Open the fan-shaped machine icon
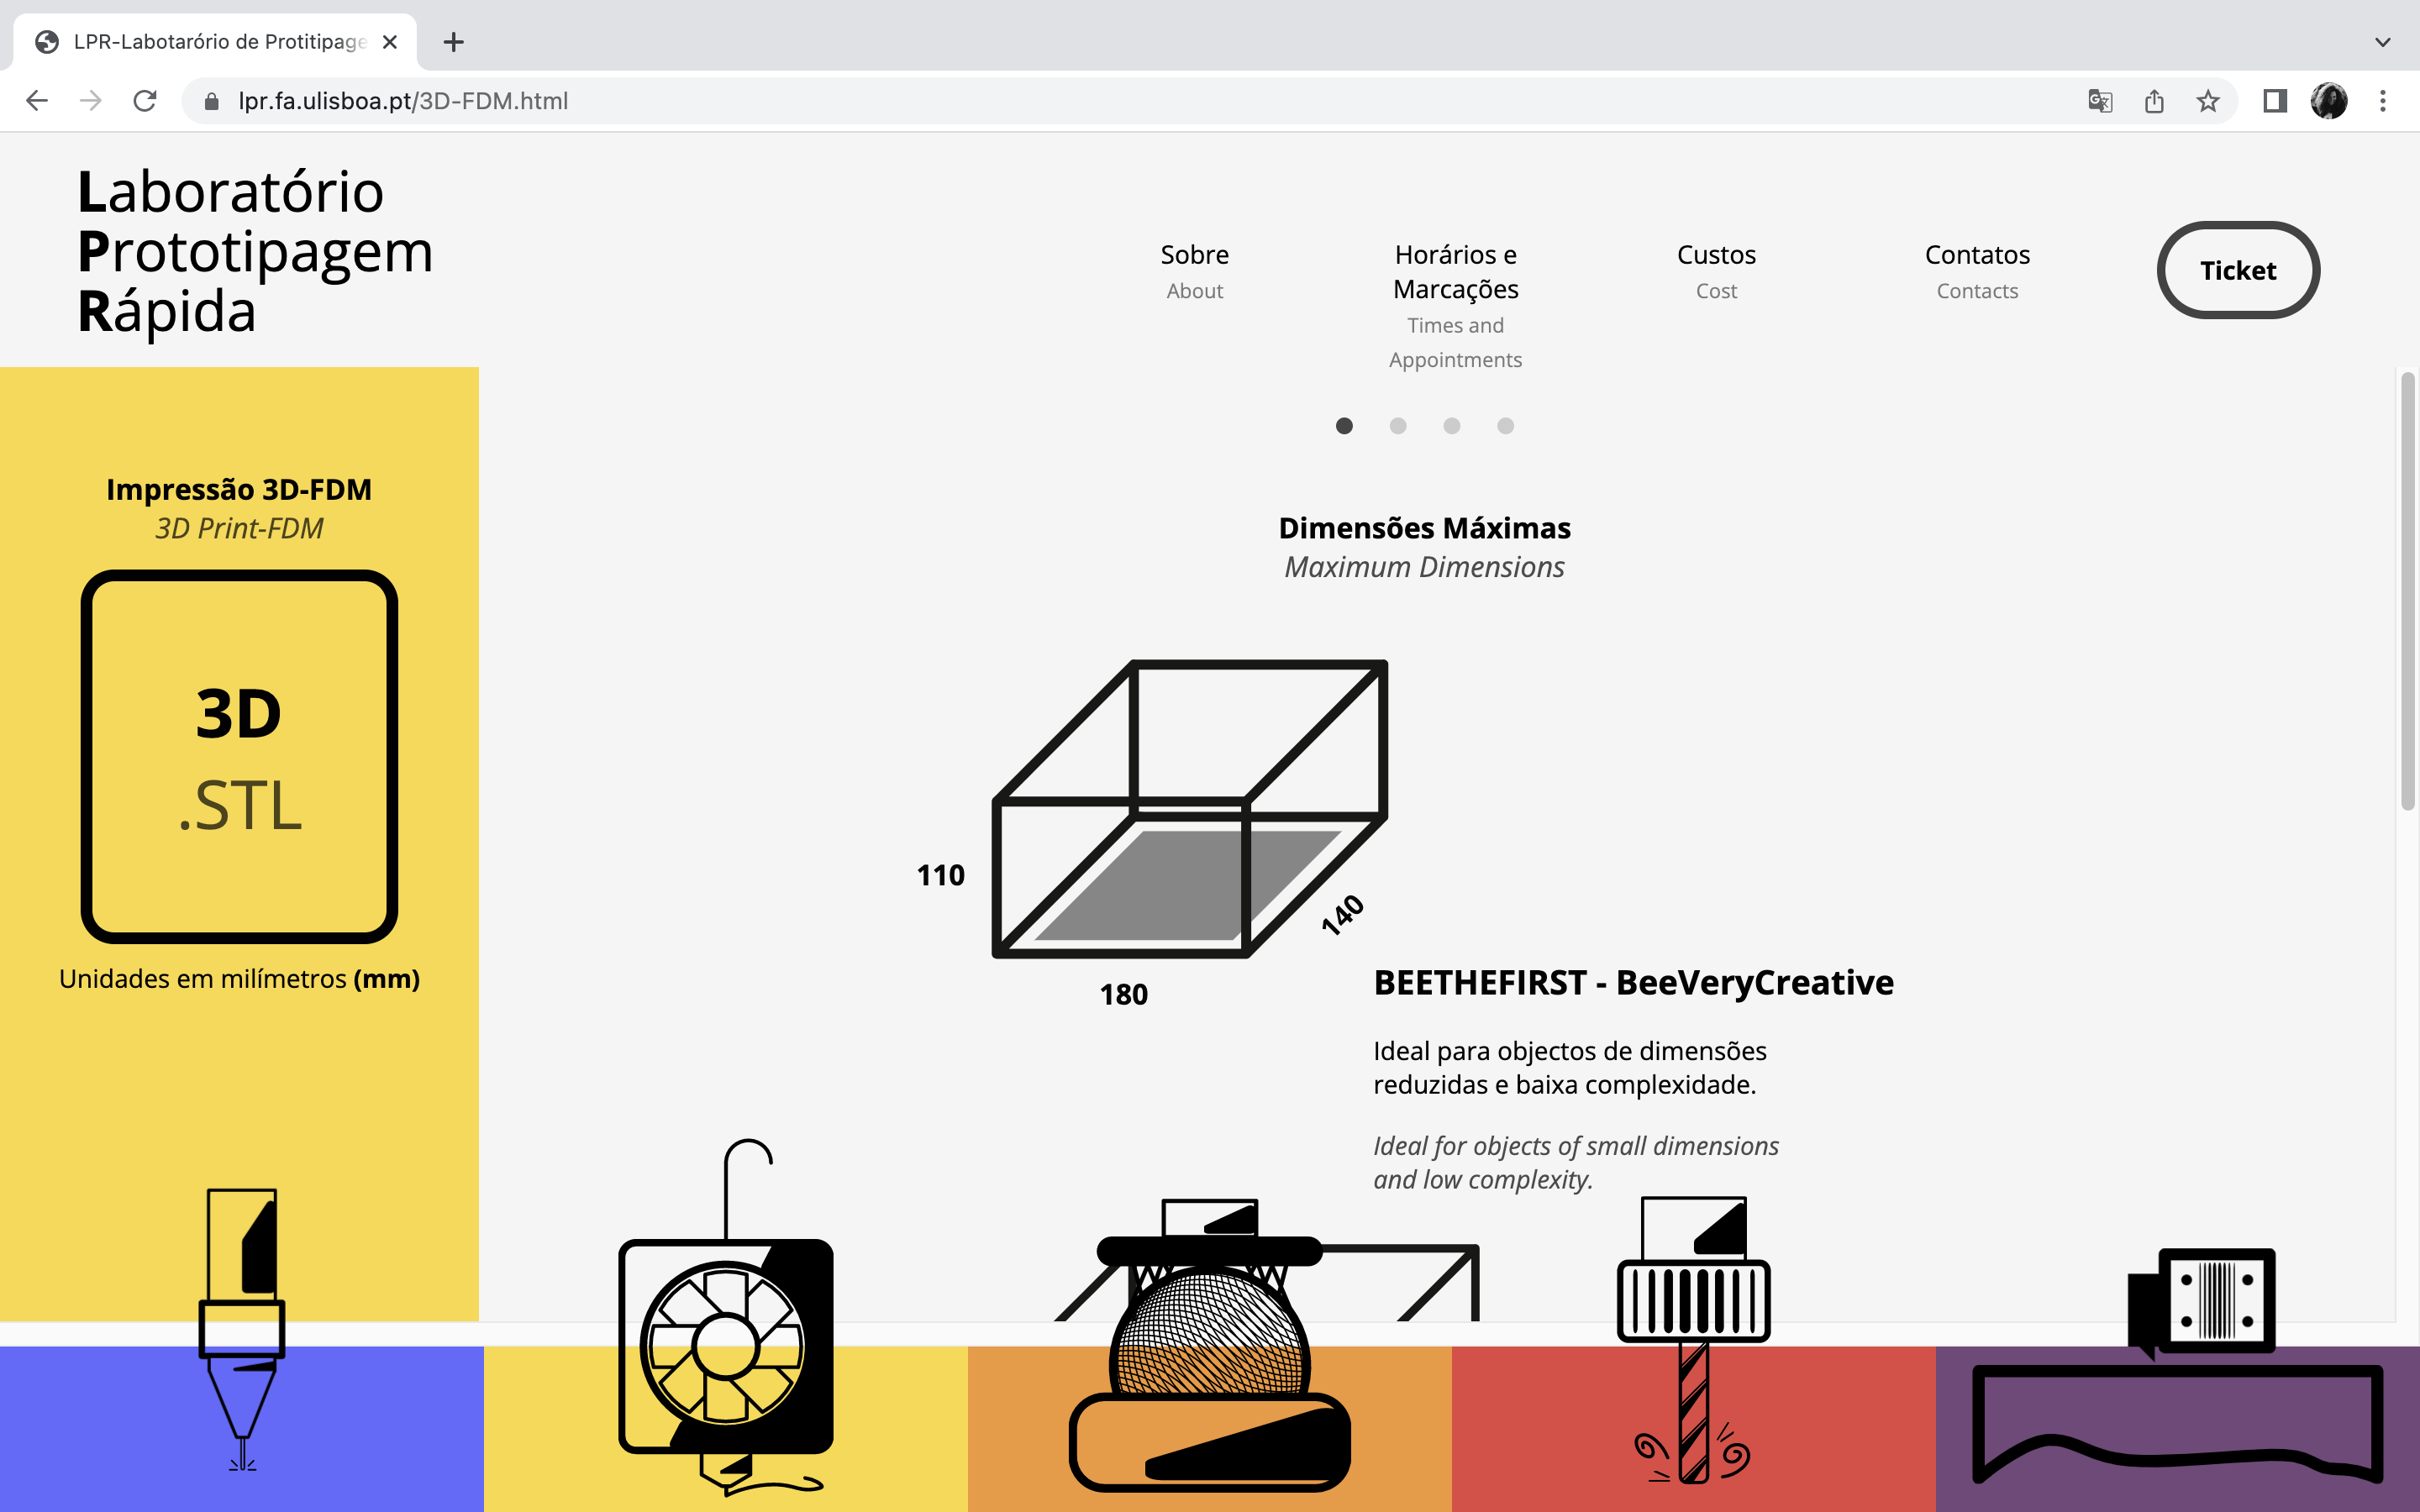The width and height of the screenshot is (2420, 1512). [x=726, y=1317]
